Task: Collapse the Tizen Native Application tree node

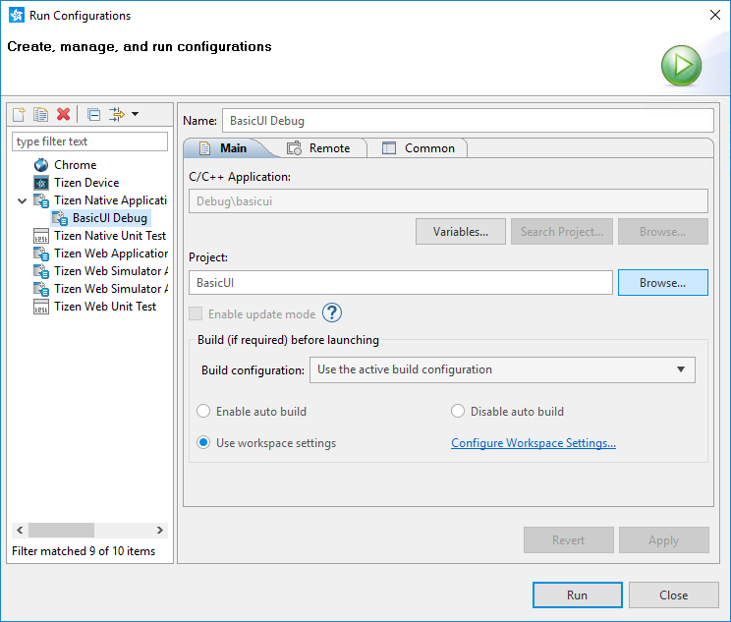Action: (22, 200)
